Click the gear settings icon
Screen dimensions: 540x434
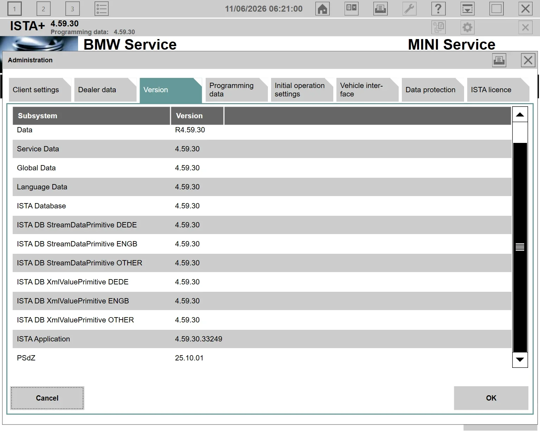(467, 27)
